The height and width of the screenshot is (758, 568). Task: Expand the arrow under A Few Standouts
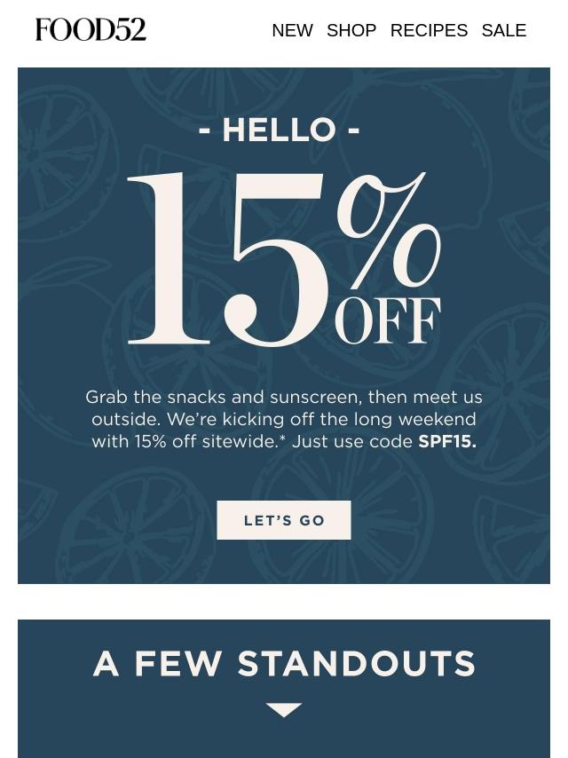(x=284, y=710)
